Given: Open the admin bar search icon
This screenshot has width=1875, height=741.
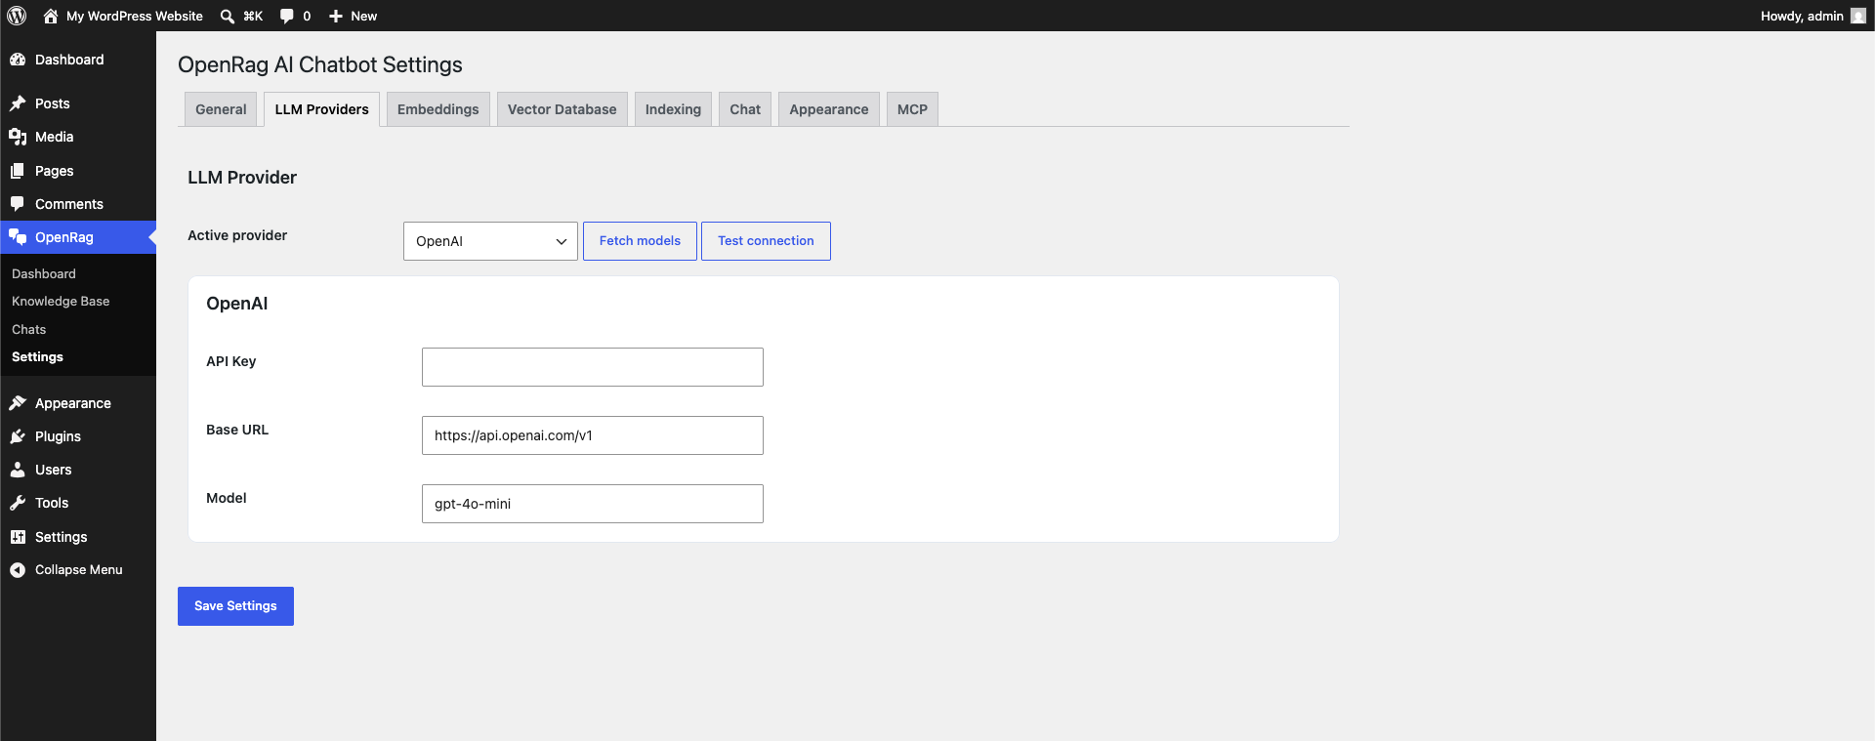Looking at the screenshot, I should (x=228, y=16).
